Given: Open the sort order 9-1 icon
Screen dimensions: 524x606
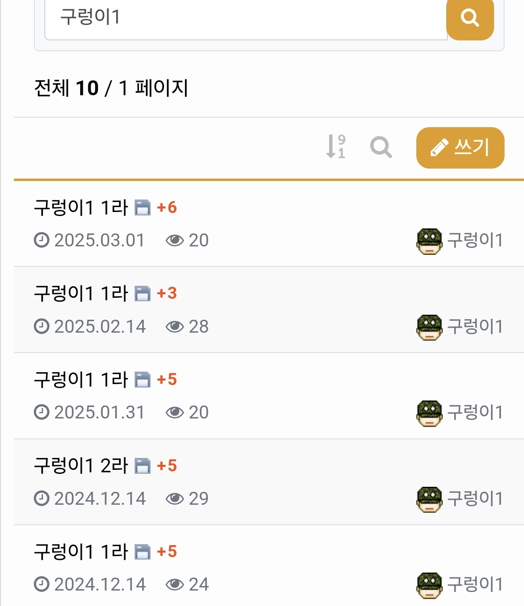Looking at the screenshot, I should [336, 147].
